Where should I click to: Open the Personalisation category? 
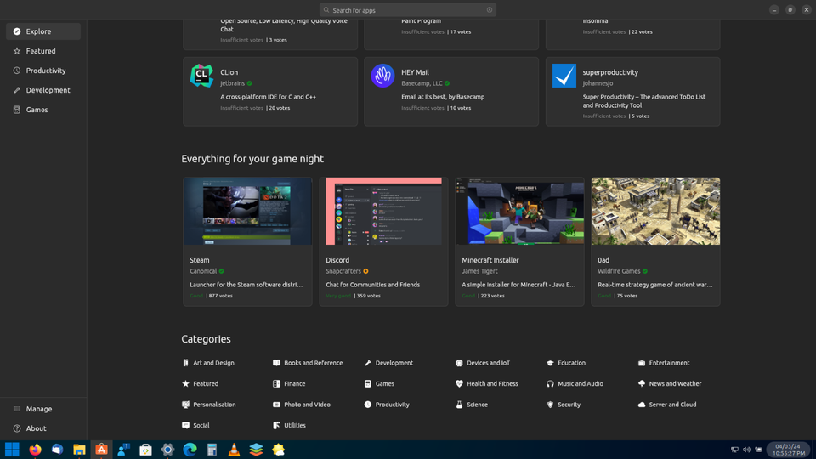point(209,405)
